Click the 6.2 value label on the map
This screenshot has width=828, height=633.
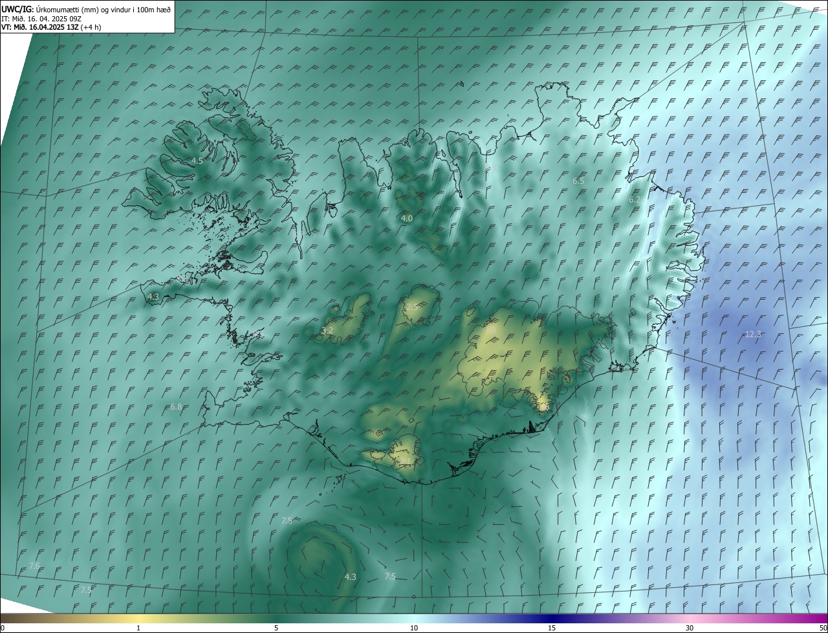pyautogui.click(x=635, y=201)
